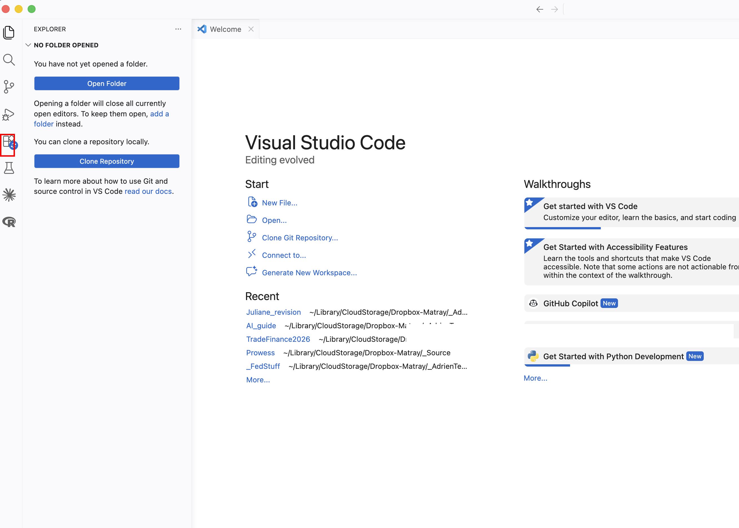
Task: Open the Testing beaker icon
Action: 9,168
